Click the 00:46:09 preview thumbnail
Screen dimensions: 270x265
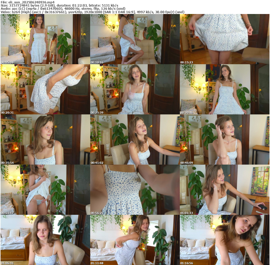[224, 140]
